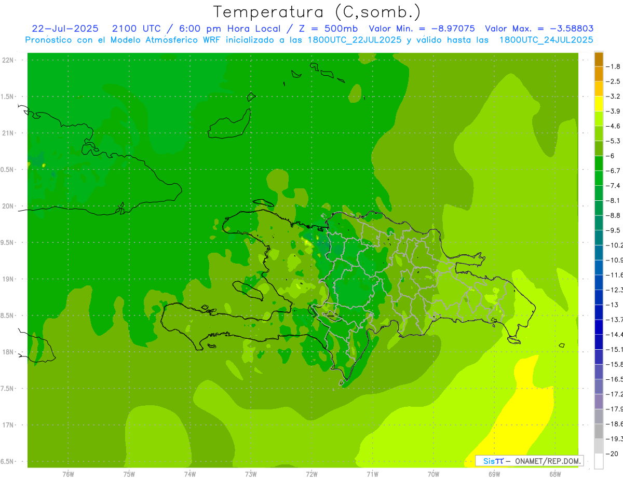Viewport: 623px width, 481px height.
Task: Click 'Valor Max. = -3.58803' value
Action: tap(539, 29)
